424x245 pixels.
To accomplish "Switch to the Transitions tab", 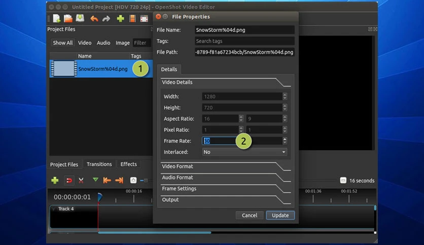I will click(99, 164).
